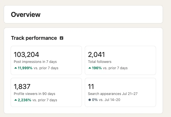
Task: Click the 2,041 followers number
Action: (96, 54)
